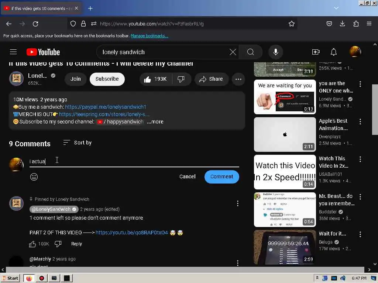Open the happysandwich second channel link
Screen dimensions: 378x283
click(x=121, y=122)
